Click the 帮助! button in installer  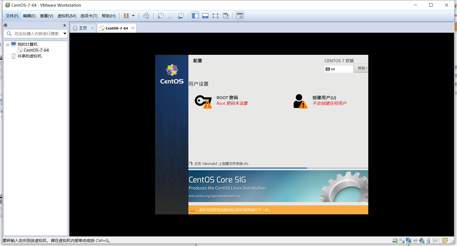(361, 68)
